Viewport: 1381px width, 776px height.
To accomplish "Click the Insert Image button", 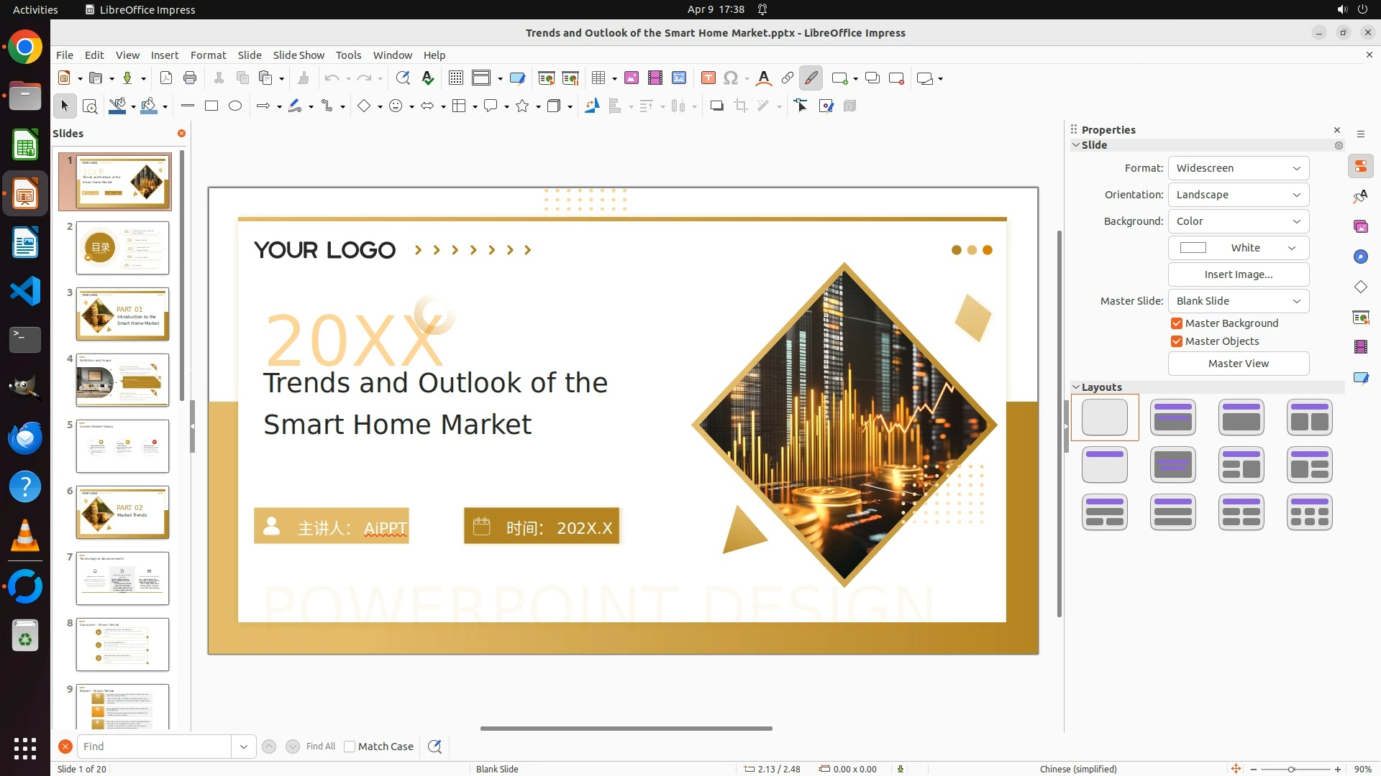I will click(x=1238, y=274).
